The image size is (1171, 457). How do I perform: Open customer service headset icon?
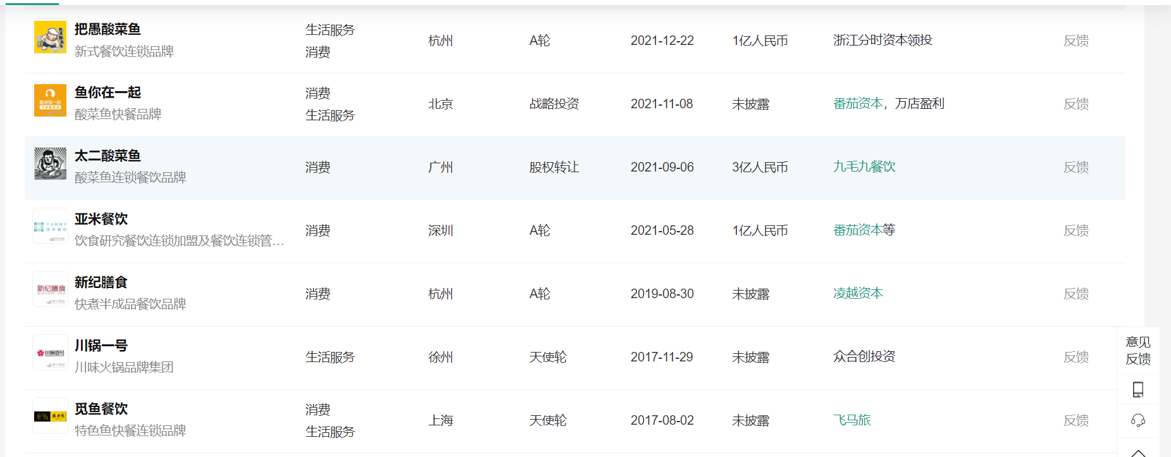1138,420
